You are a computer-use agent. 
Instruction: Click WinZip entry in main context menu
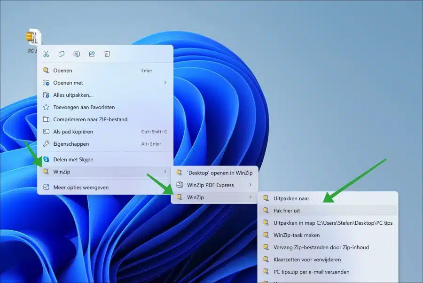point(105,172)
